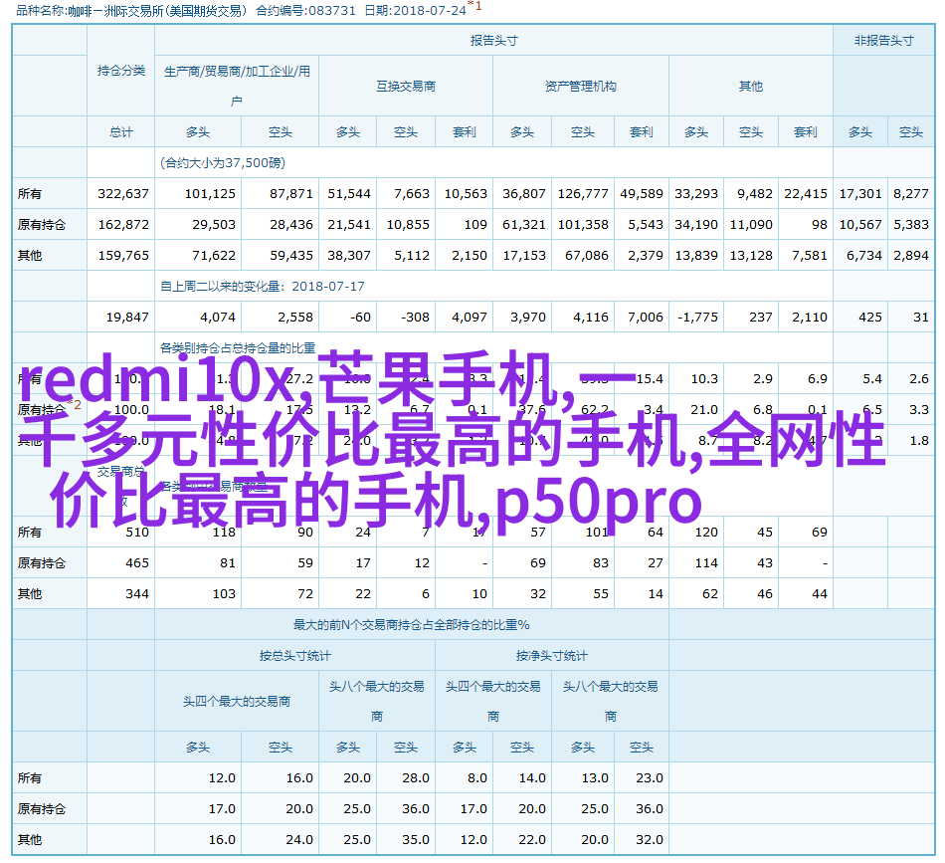
Task: Click the trader count 114
Action: (x=706, y=562)
